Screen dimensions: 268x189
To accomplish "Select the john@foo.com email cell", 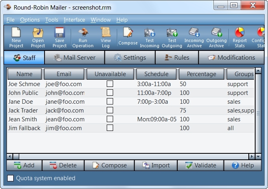I will [x=65, y=93].
